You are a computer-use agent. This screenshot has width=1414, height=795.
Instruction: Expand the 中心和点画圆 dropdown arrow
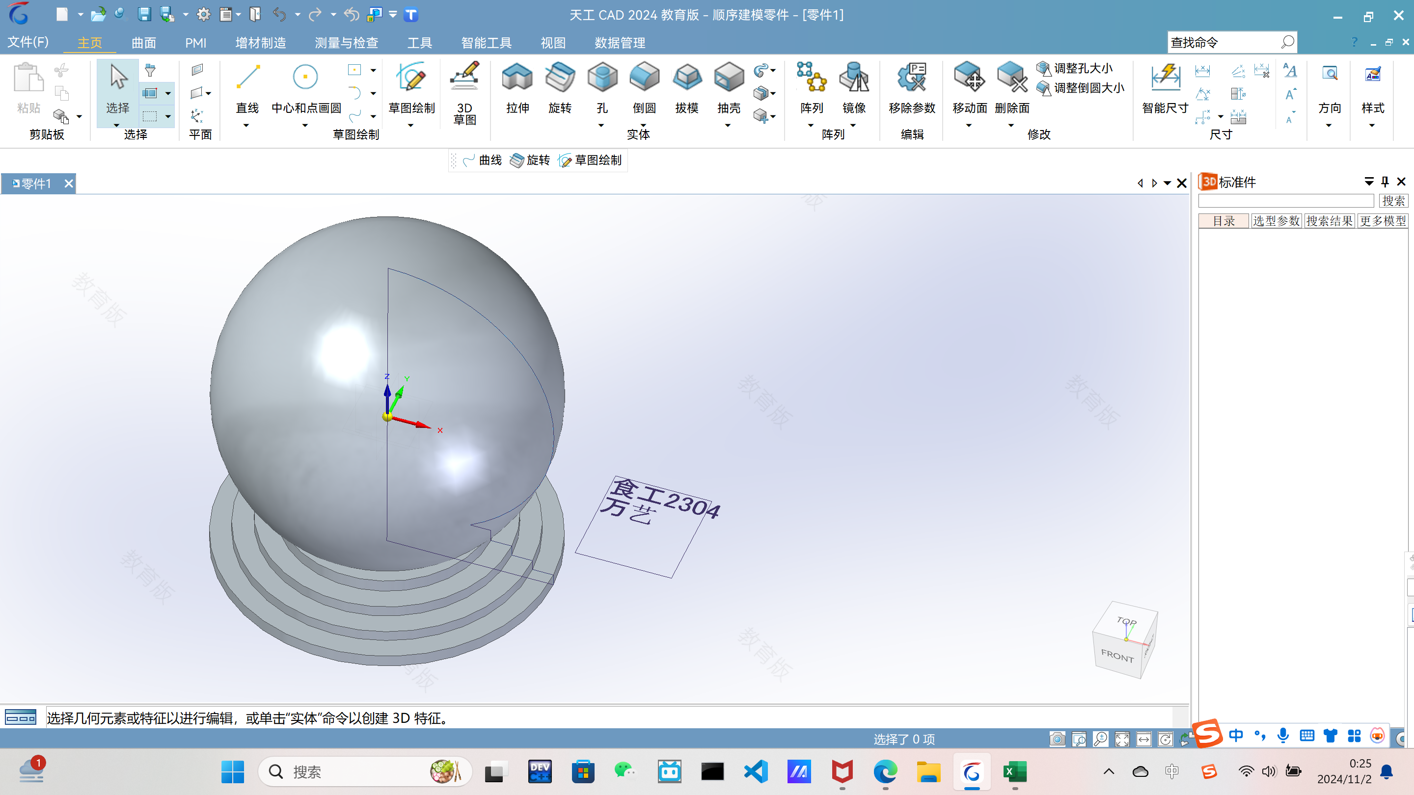[x=305, y=126]
